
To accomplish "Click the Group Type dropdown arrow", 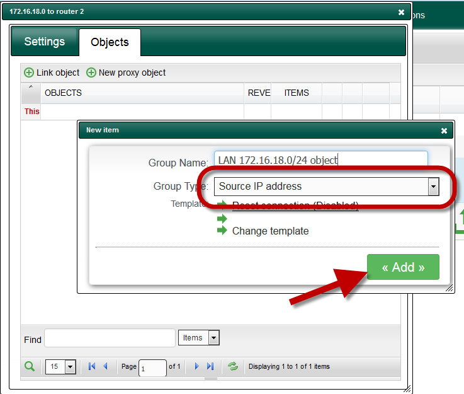I will pos(434,187).
